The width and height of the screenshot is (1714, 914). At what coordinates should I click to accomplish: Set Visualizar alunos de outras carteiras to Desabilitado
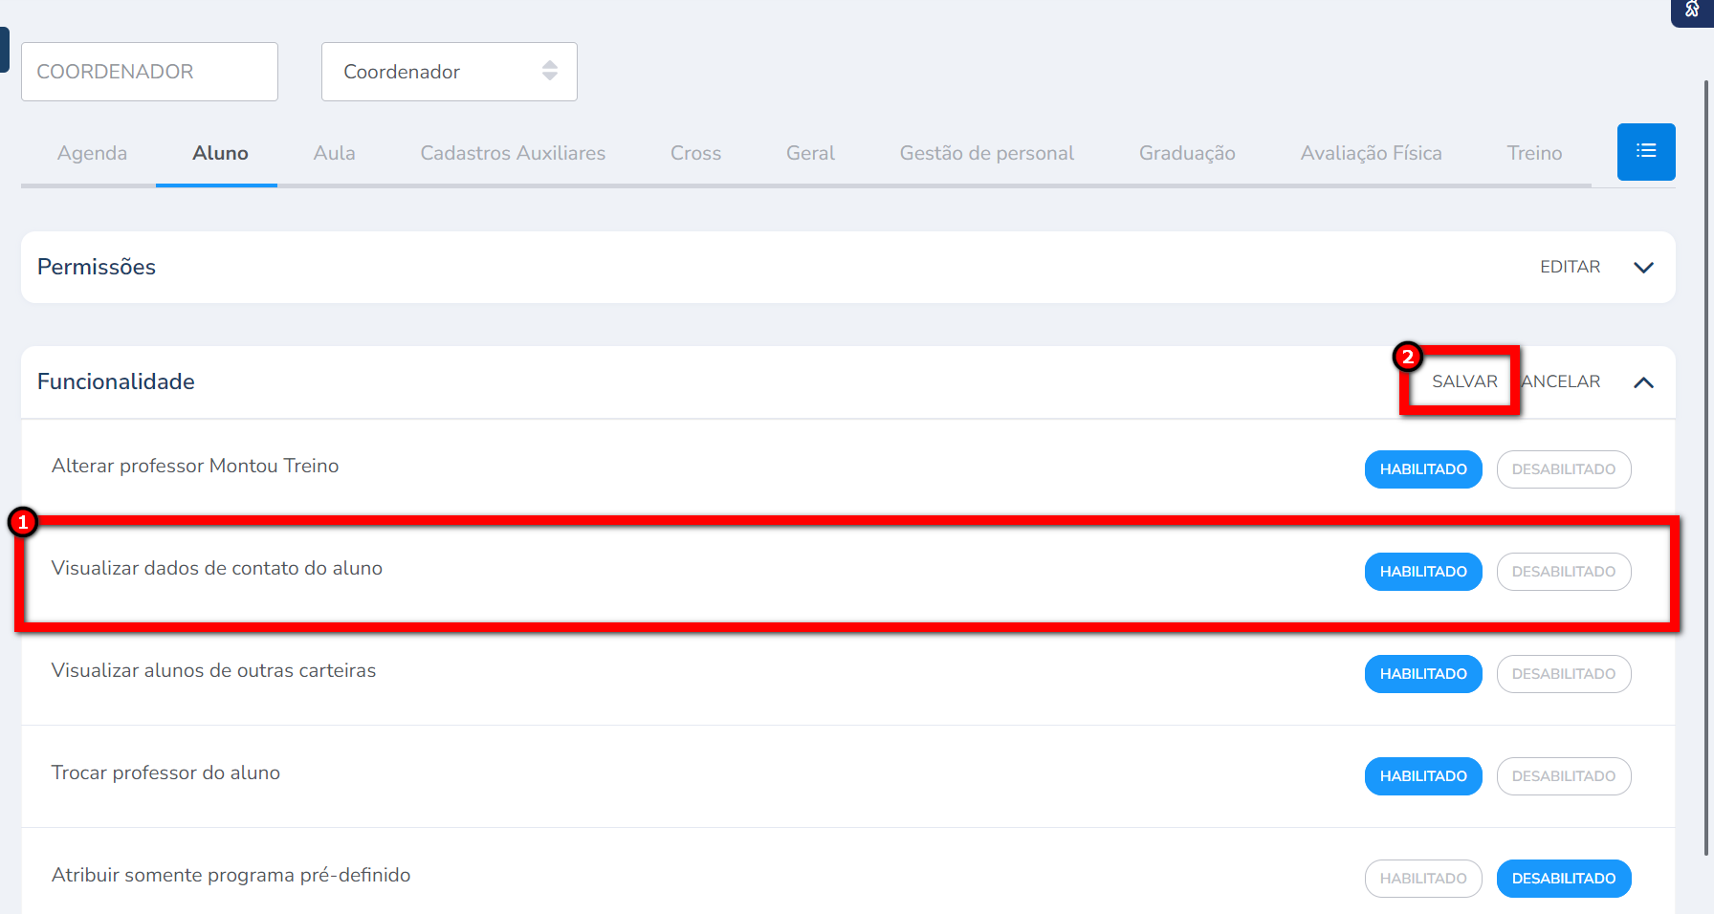click(1563, 674)
